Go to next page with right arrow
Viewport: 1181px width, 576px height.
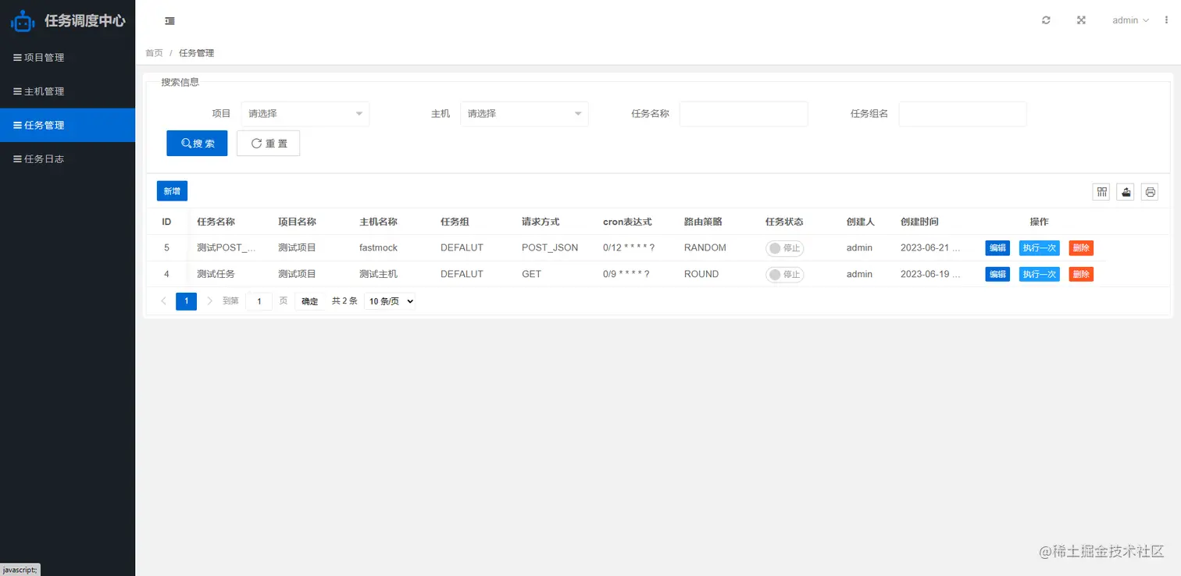(x=209, y=301)
